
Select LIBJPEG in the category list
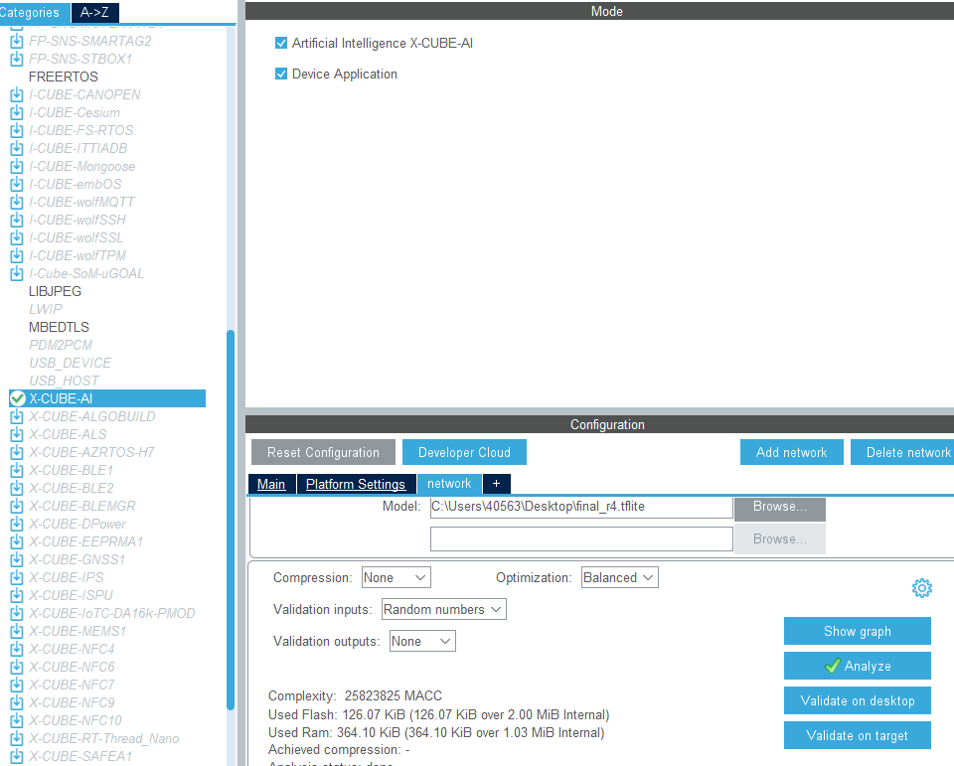pyautogui.click(x=55, y=291)
